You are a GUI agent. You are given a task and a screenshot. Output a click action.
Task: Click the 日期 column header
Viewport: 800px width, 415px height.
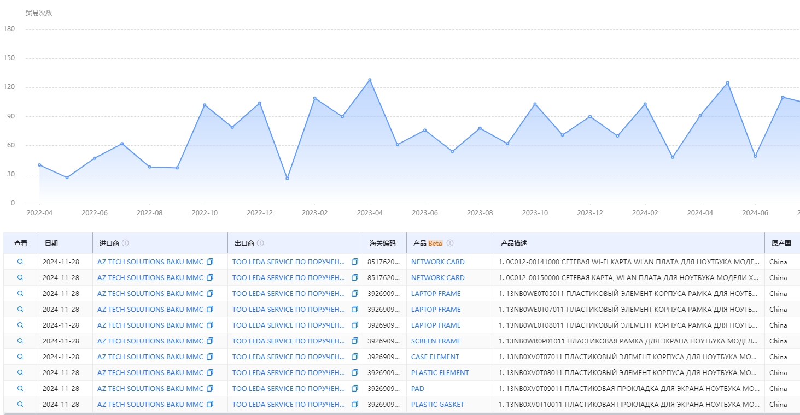point(51,243)
